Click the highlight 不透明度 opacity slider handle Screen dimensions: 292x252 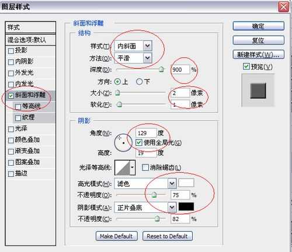tap(154, 195)
